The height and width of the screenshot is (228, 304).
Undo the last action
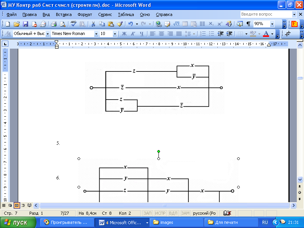point(130,24)
